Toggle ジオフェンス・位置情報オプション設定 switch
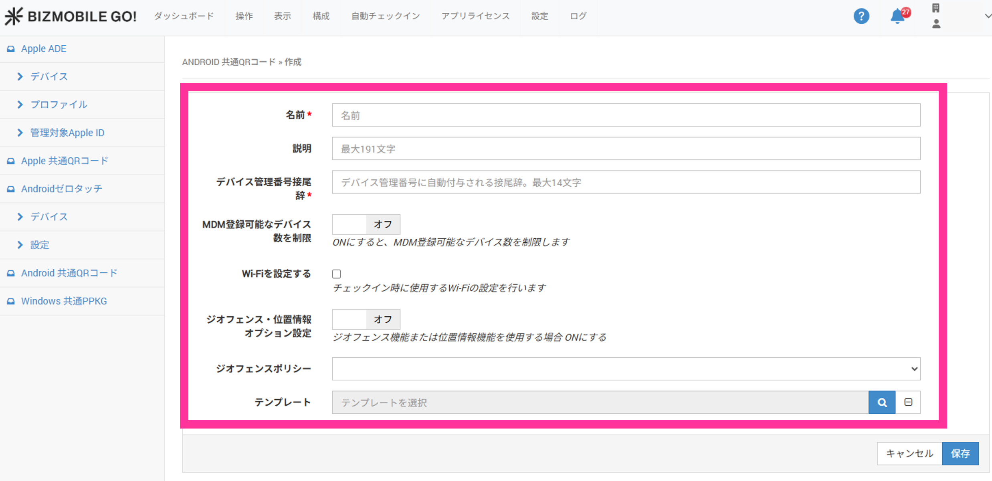The image size is (992, 481). tap(366, 319)
